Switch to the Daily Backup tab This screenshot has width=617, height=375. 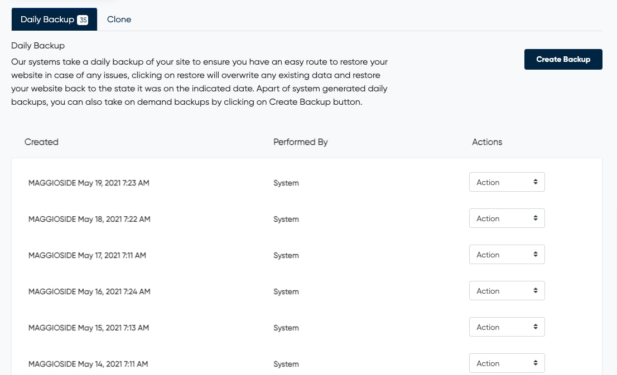point(54,20)
